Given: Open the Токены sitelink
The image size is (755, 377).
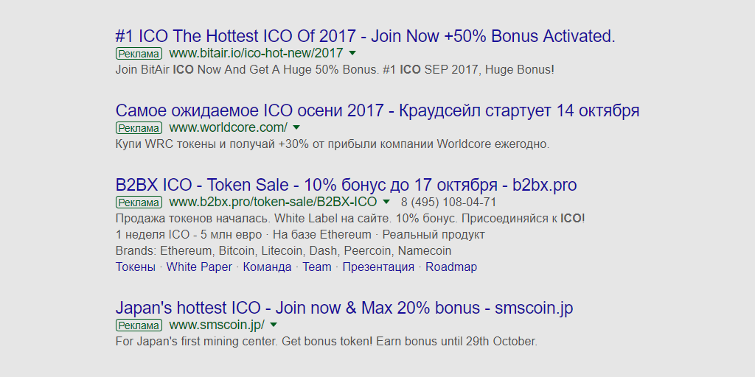Looking at the screenshot, I should click(x=136, y=267).
